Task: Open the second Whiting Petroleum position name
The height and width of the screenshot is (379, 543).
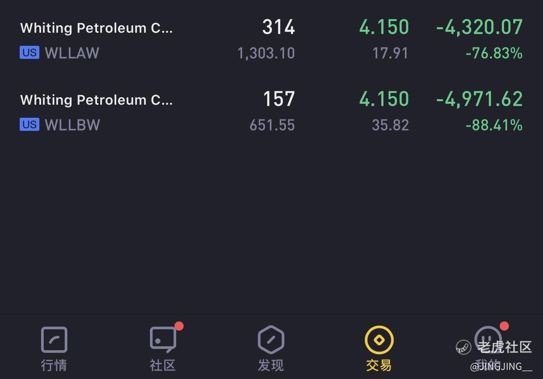Action: tap(97, 100)
